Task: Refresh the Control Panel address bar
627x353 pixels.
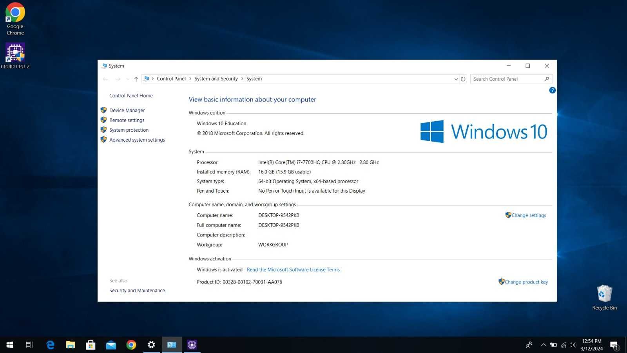Action: click(463, 79)
